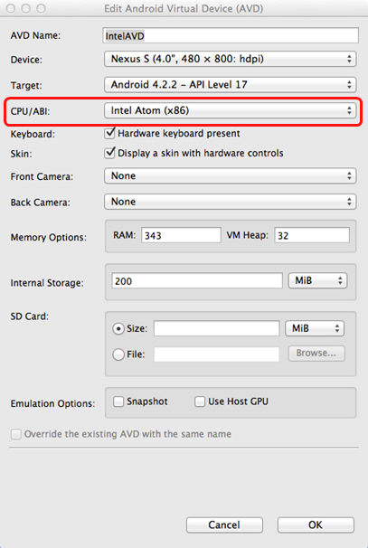This screenshot has width=368, height=548.
Task: Click the SD Card Size input field
Action: tap(217, 328)
